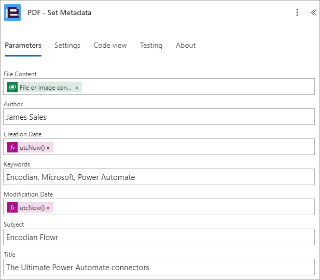Click the Subject label
This screenshot has height=280, width=320.
14,225
